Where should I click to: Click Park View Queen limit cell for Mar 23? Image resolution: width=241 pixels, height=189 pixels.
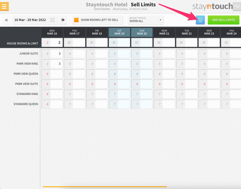point(214,74)
